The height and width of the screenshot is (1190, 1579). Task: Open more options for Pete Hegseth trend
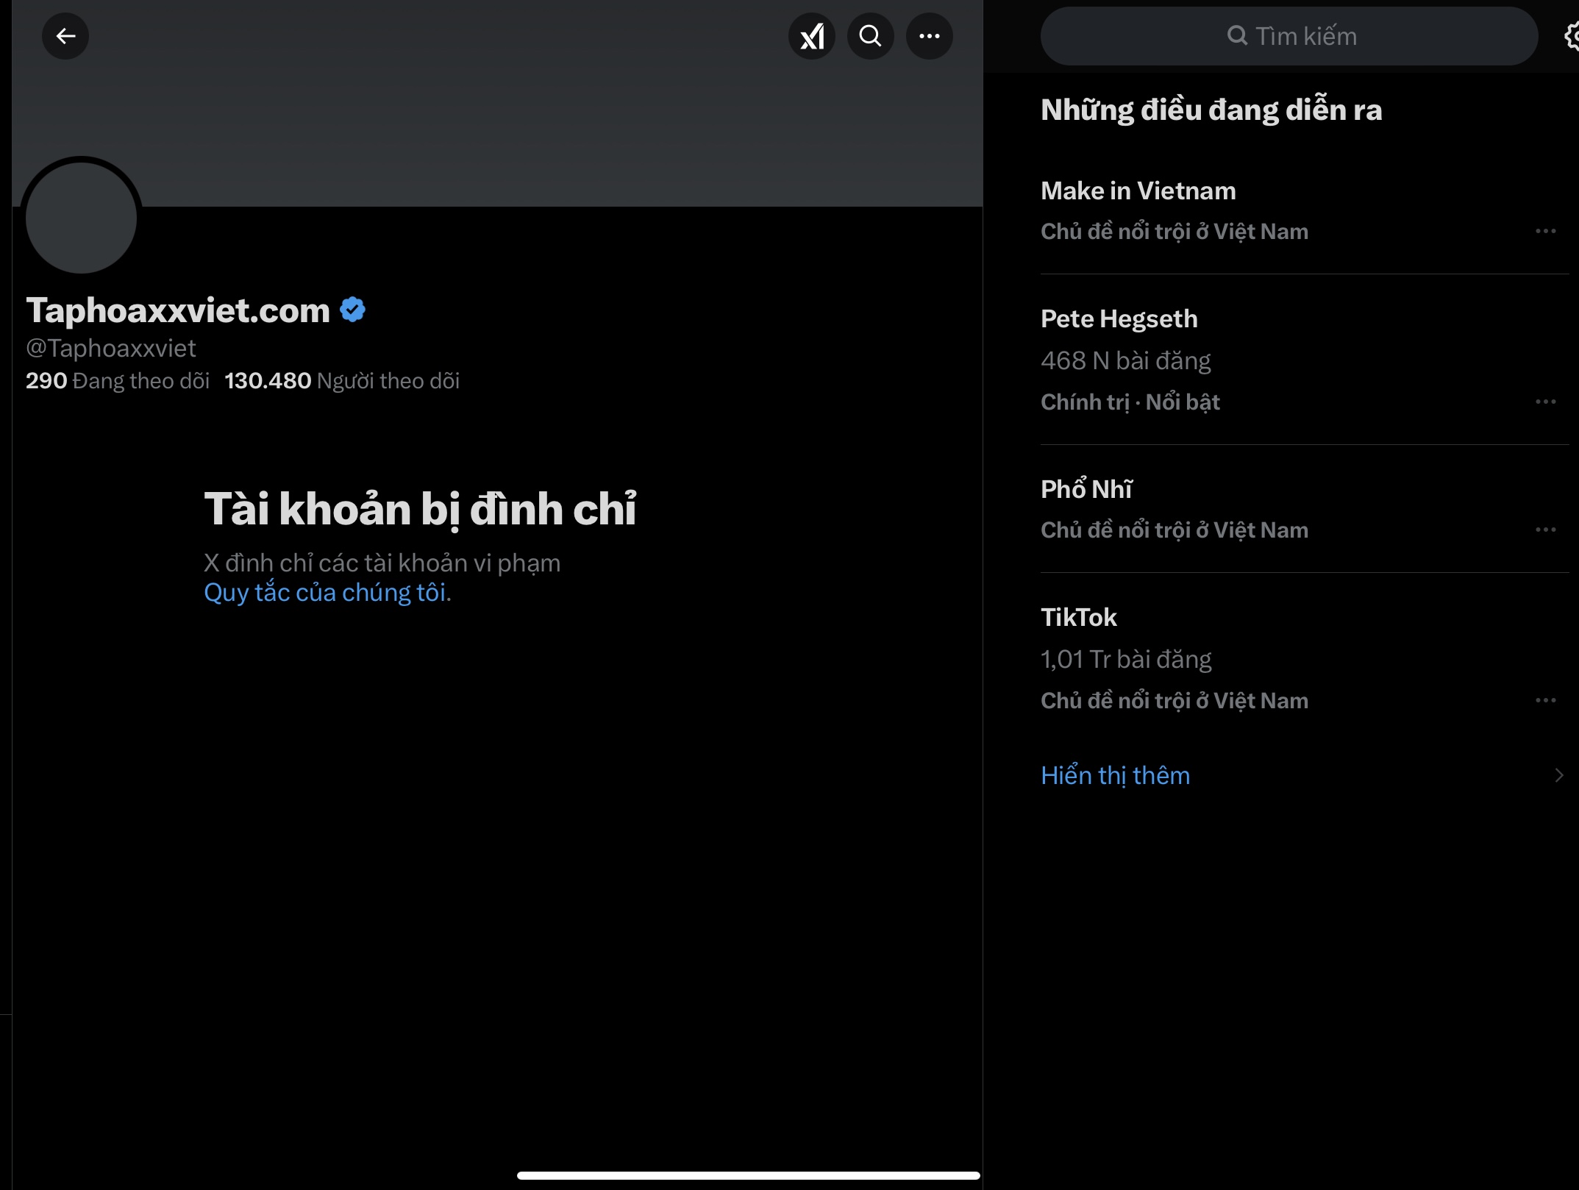pos(1545,402)
